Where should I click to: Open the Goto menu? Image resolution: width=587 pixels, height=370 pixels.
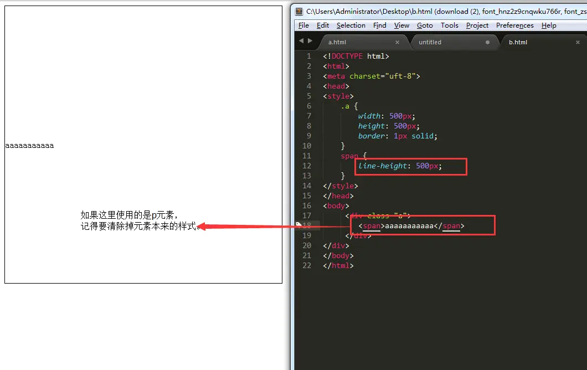(x=425, y=25)
